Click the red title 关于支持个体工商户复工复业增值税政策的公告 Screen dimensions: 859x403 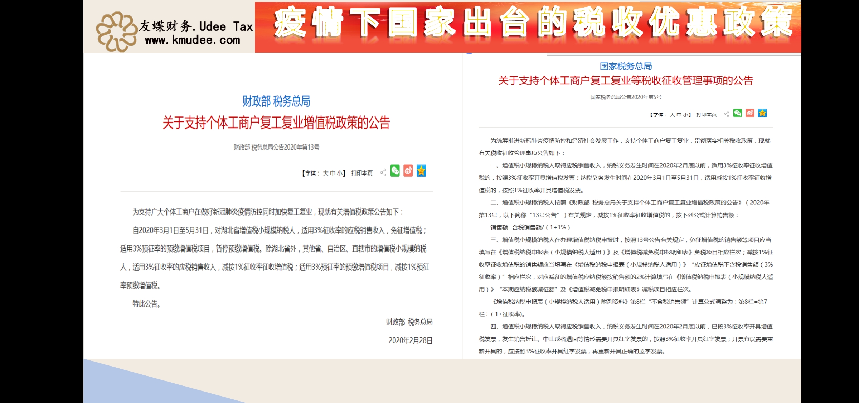tap(276, 123)
